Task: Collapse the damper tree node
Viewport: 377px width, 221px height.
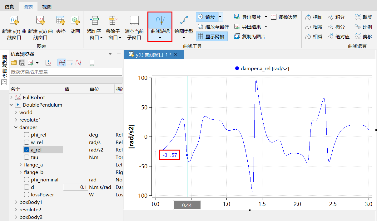Action: pyautogui.click(x=16, y=127)
